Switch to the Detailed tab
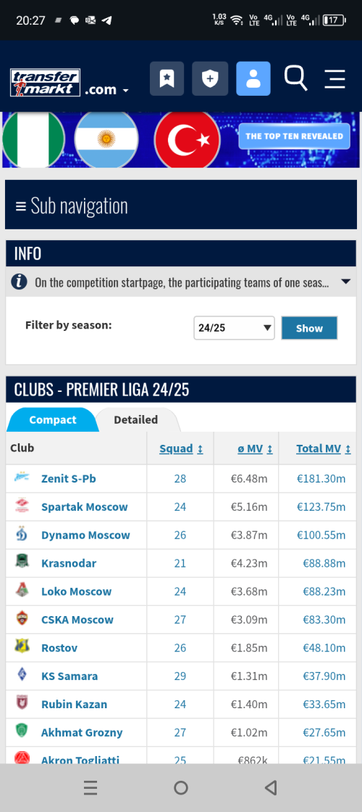 pos(136,420)
